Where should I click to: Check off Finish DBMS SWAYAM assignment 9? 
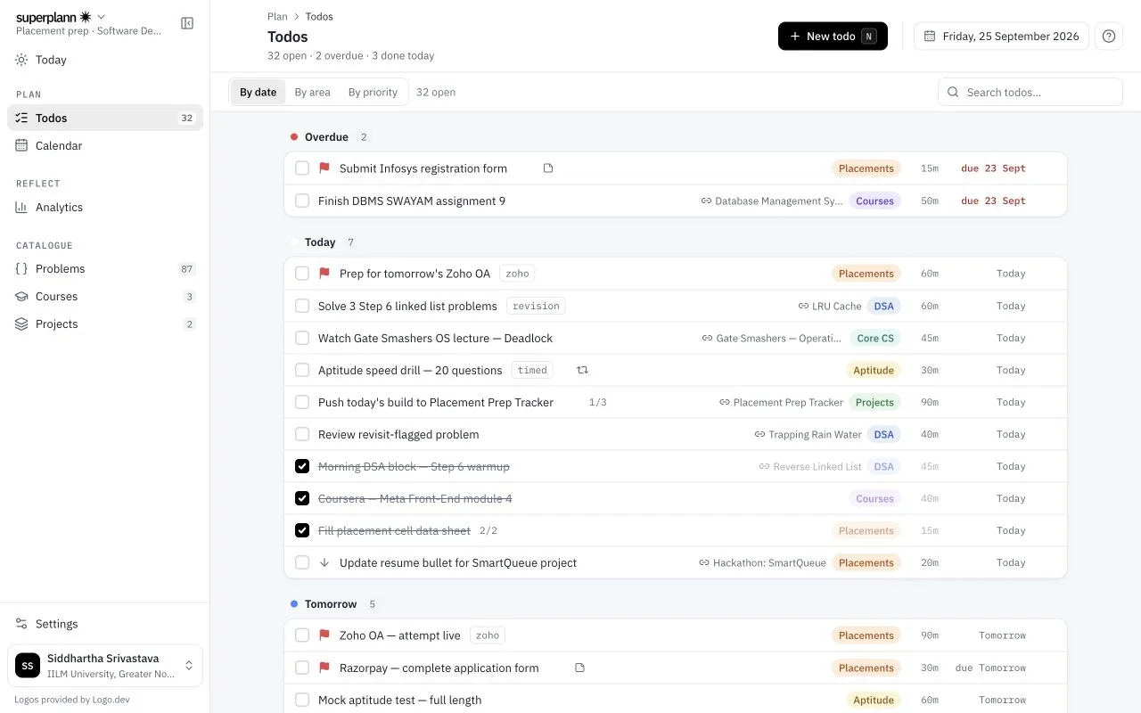click(x=302, y=201)
